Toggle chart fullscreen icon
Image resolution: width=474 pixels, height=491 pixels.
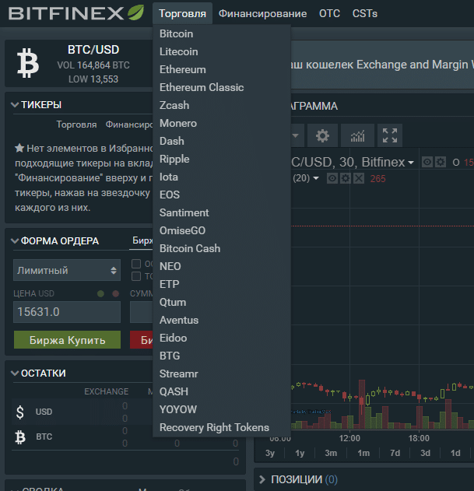click(x=390, y=135)
